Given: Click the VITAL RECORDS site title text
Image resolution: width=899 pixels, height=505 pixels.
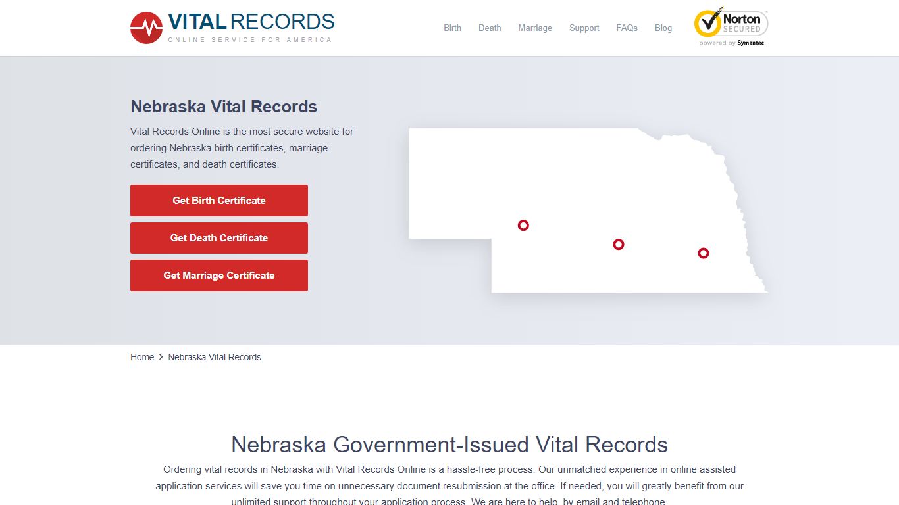Looking at the screenshot, I should click(x=251, y=22).
